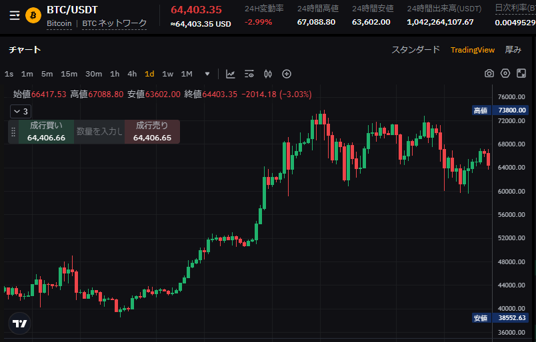Click the plus circle add icon
Screen dimensions: 536x342
[287, 74]
